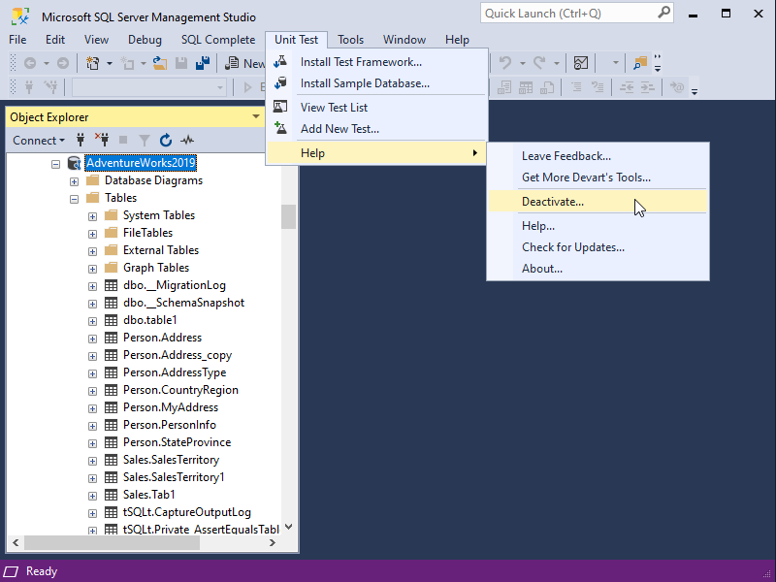Expand the Sales.SalesTerritory1 table node
Viewport: 776px width, 582px height.
tap(92, 478)
